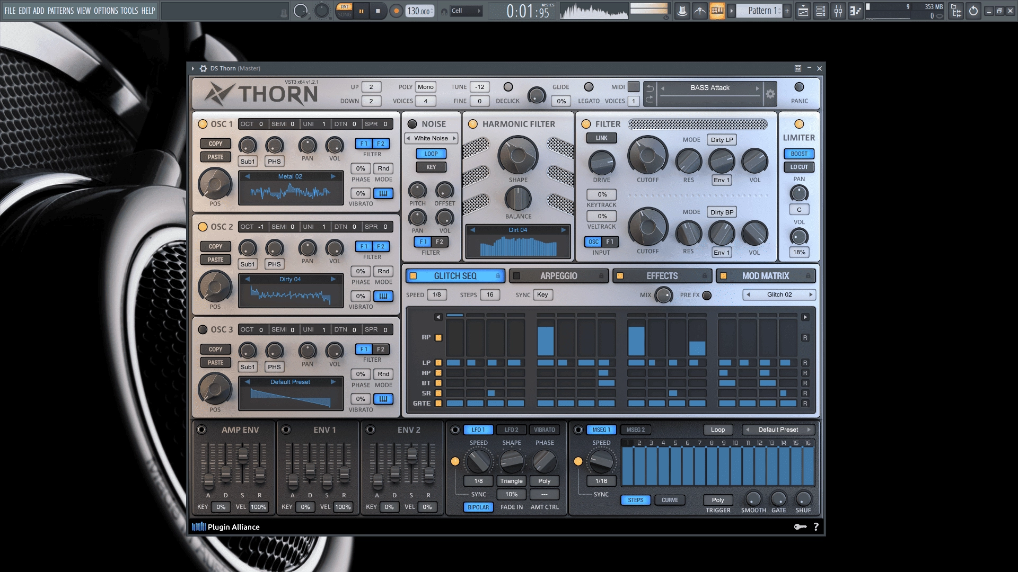
Task: Open the playlist view icon
Action: coord(803,11)
